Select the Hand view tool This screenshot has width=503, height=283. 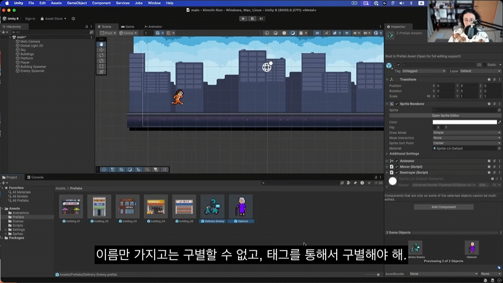coord(101,44)
